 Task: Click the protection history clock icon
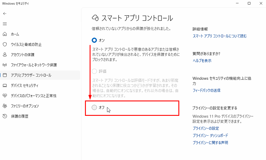tap(5, 116)
